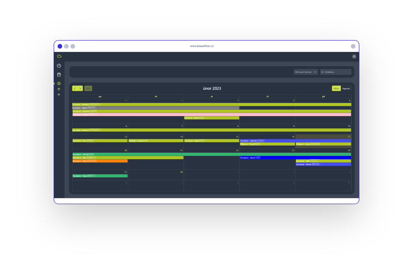This screenshot has height=271, width=413.
Task: Open the user profile avatar icon
Action: [354, 56]
